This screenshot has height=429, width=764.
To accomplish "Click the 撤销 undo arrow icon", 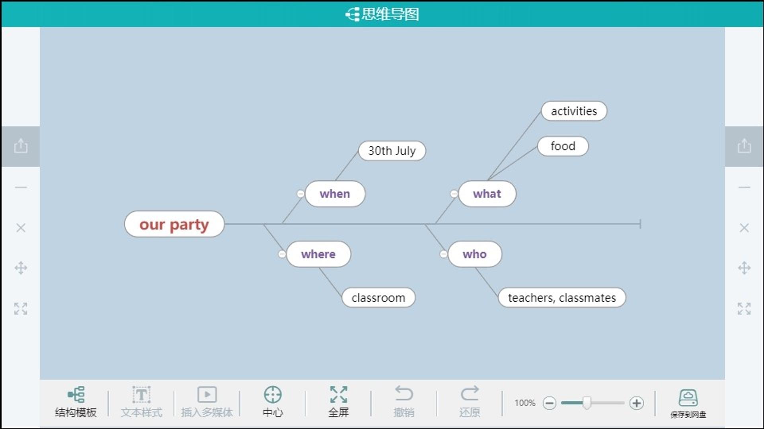I will coord(404,394).
